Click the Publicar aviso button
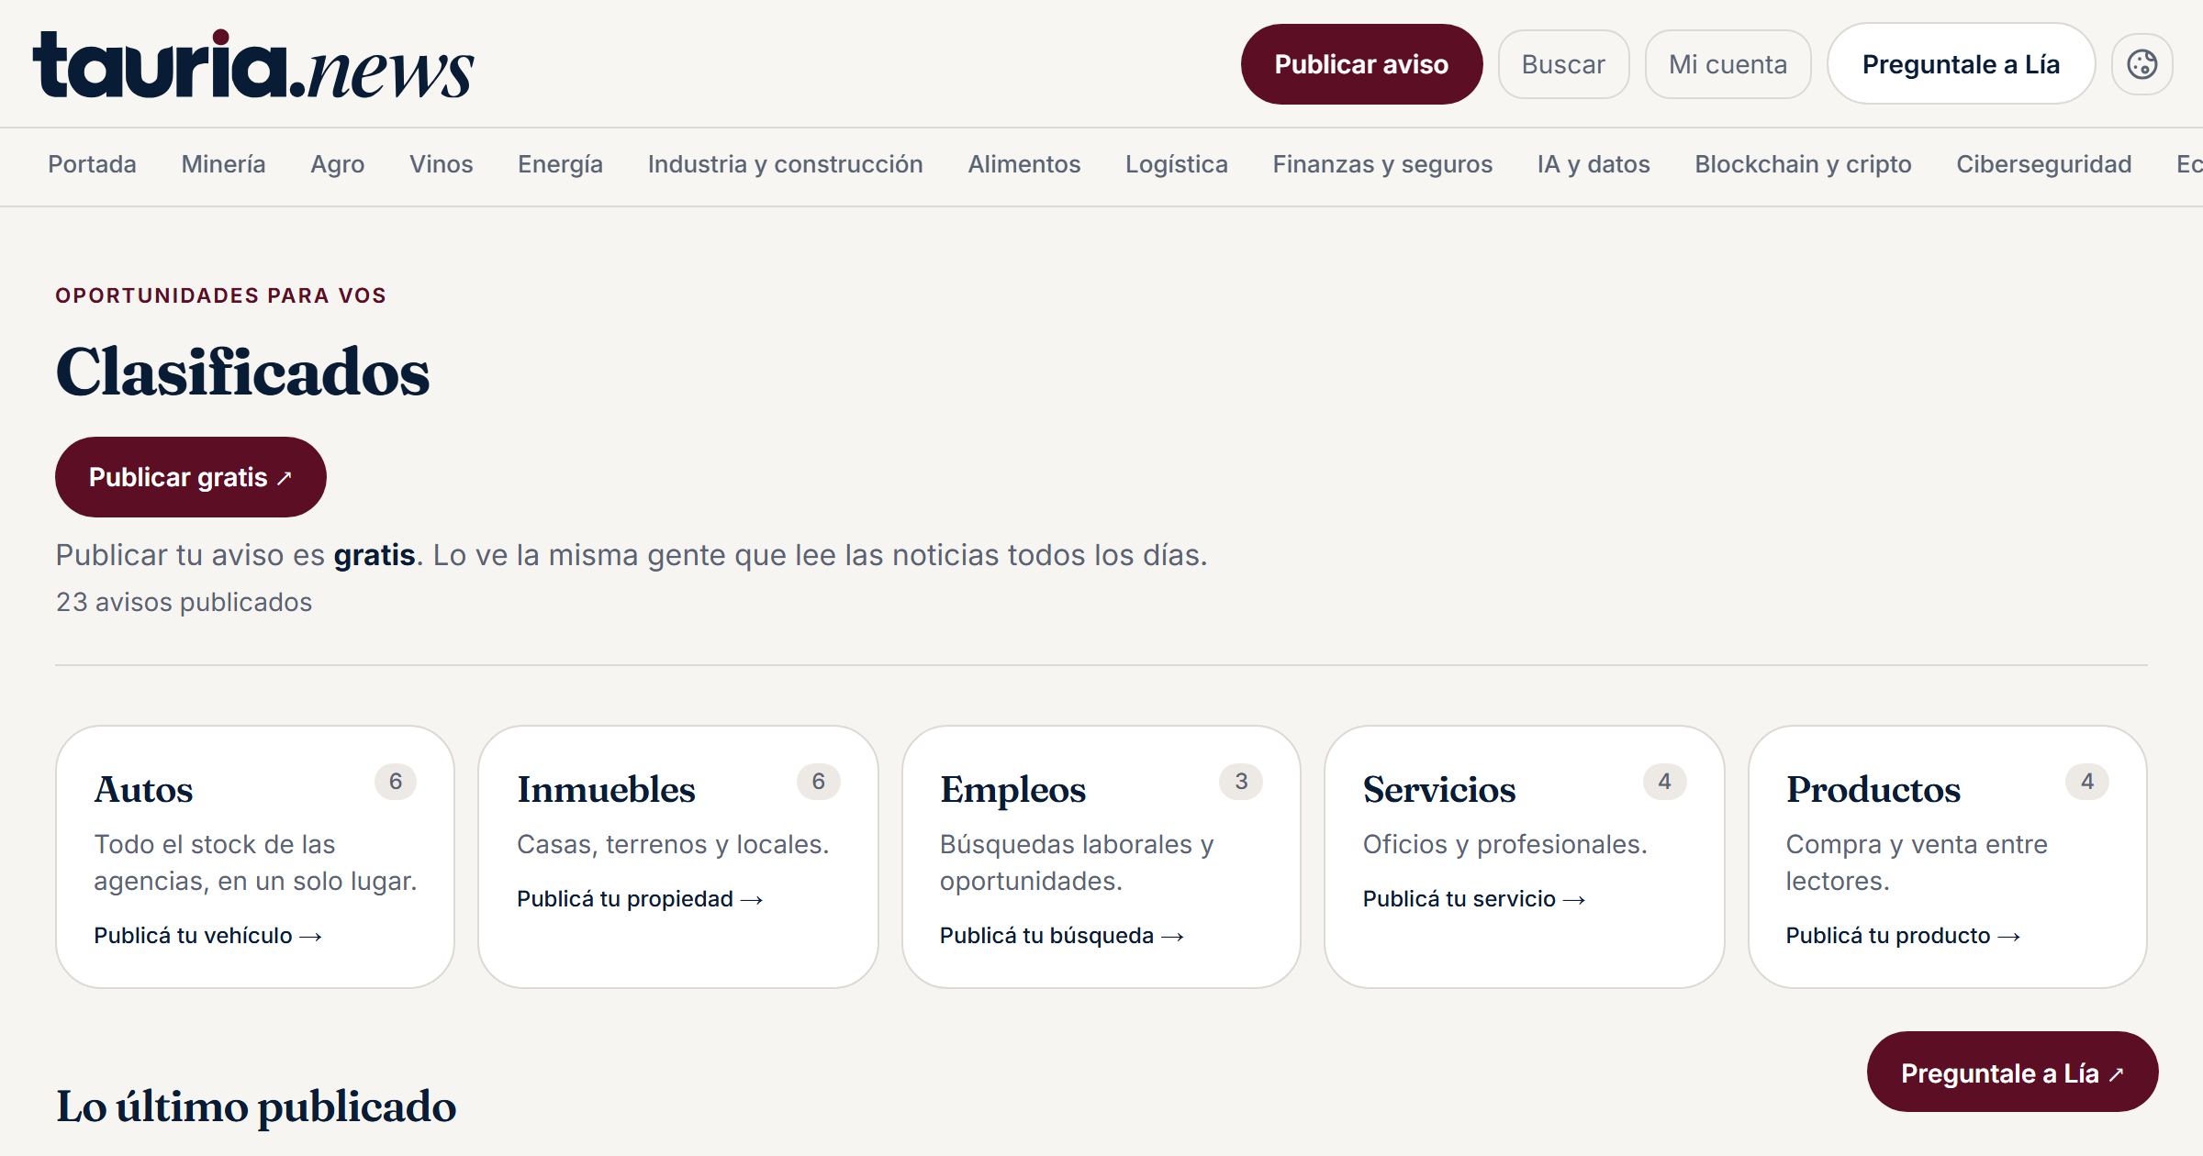Screen dimensions: 2203x1156 click(x=1361, y=64)
